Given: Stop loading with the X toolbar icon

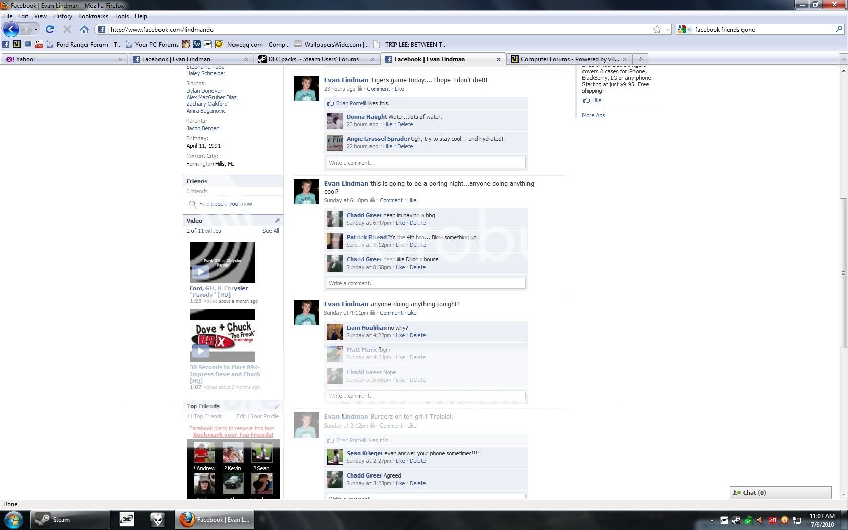Looking at the screenshot, I should click(x=67, y=29).
